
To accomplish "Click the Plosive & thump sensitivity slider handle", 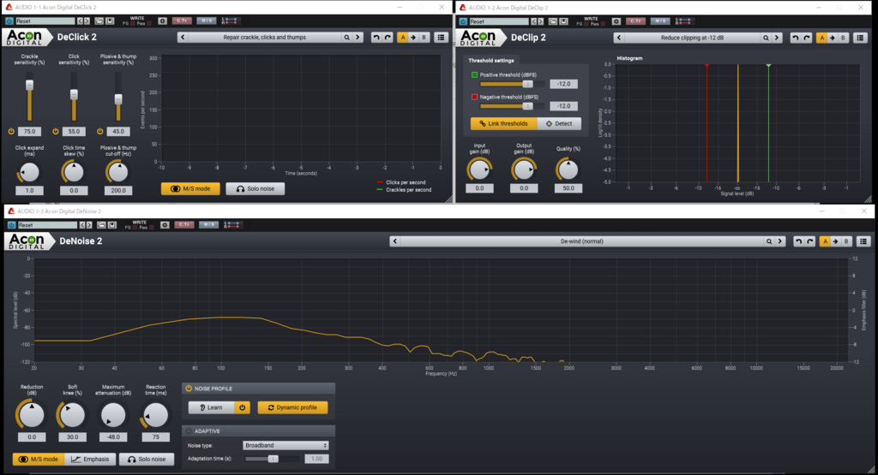I will pyautogui.click(x=118, y=99).
